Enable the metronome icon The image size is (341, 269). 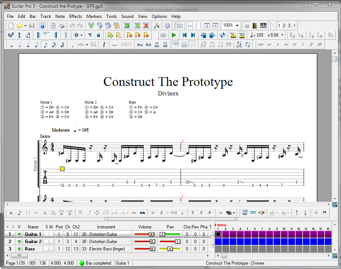pyautogui.click(x=233, y=35)
